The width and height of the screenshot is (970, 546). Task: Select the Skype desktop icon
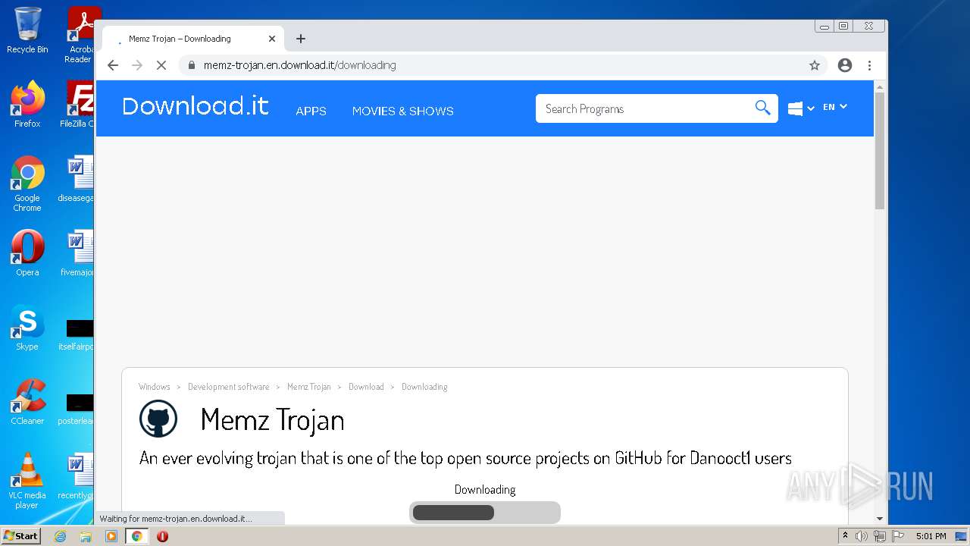[27, 328]
